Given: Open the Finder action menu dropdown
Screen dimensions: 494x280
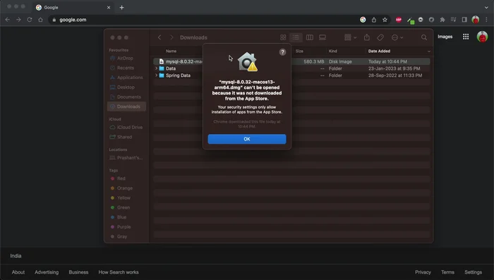Looking at the screenshot, I should click(397, 37).
